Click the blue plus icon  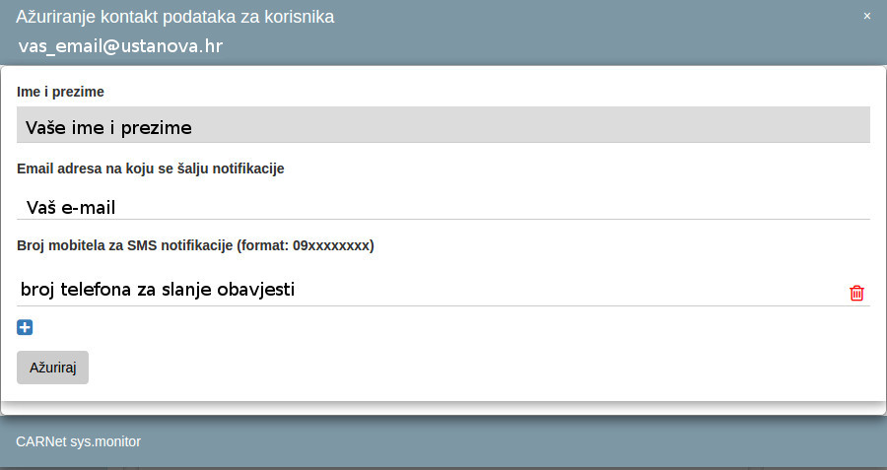pyautogui.click(x=26, y=328)
